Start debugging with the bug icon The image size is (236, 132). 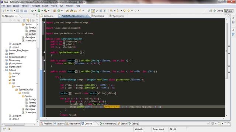32,11
